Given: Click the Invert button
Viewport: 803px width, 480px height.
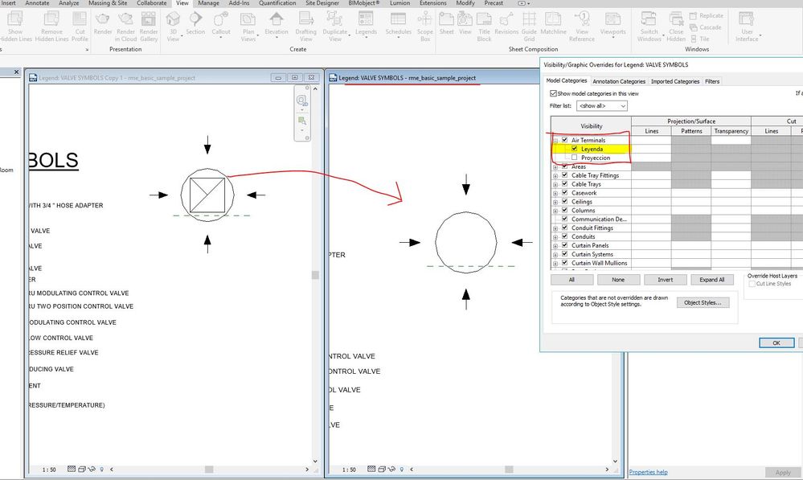Looking at the screenshot, I should click(666, 280).
